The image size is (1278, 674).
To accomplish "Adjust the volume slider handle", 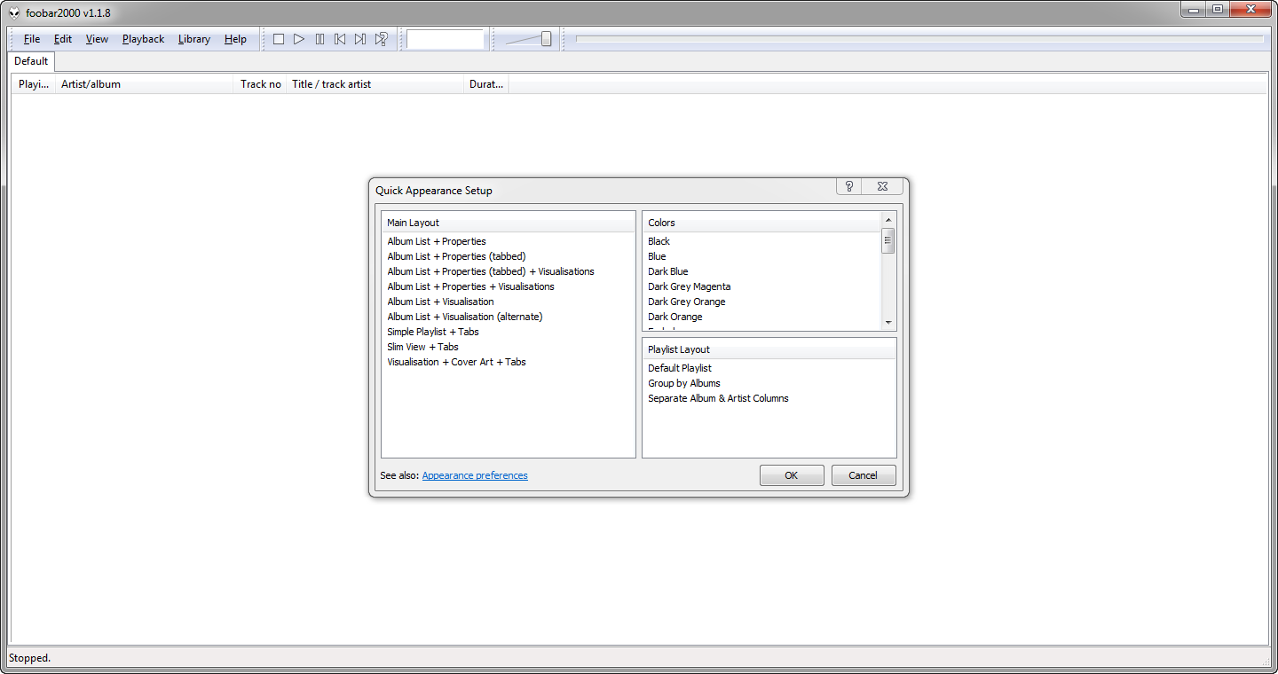I will 546,39.
